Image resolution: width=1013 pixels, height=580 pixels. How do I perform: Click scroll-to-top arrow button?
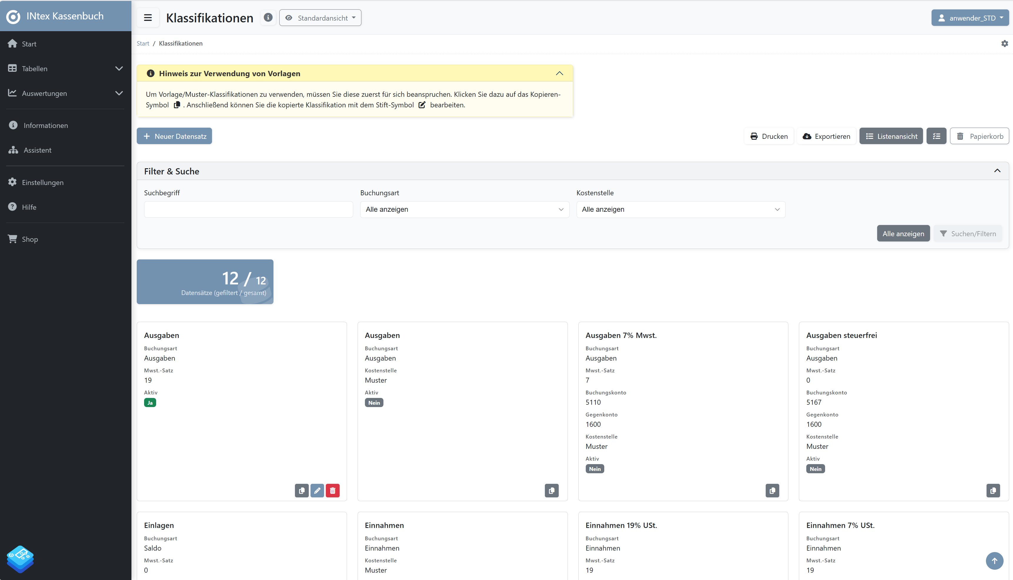(994, 561)
